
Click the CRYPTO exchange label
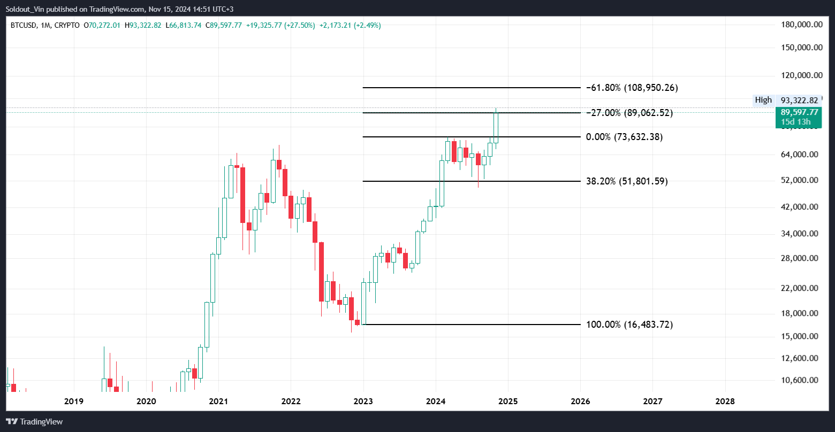coord(67,25)
